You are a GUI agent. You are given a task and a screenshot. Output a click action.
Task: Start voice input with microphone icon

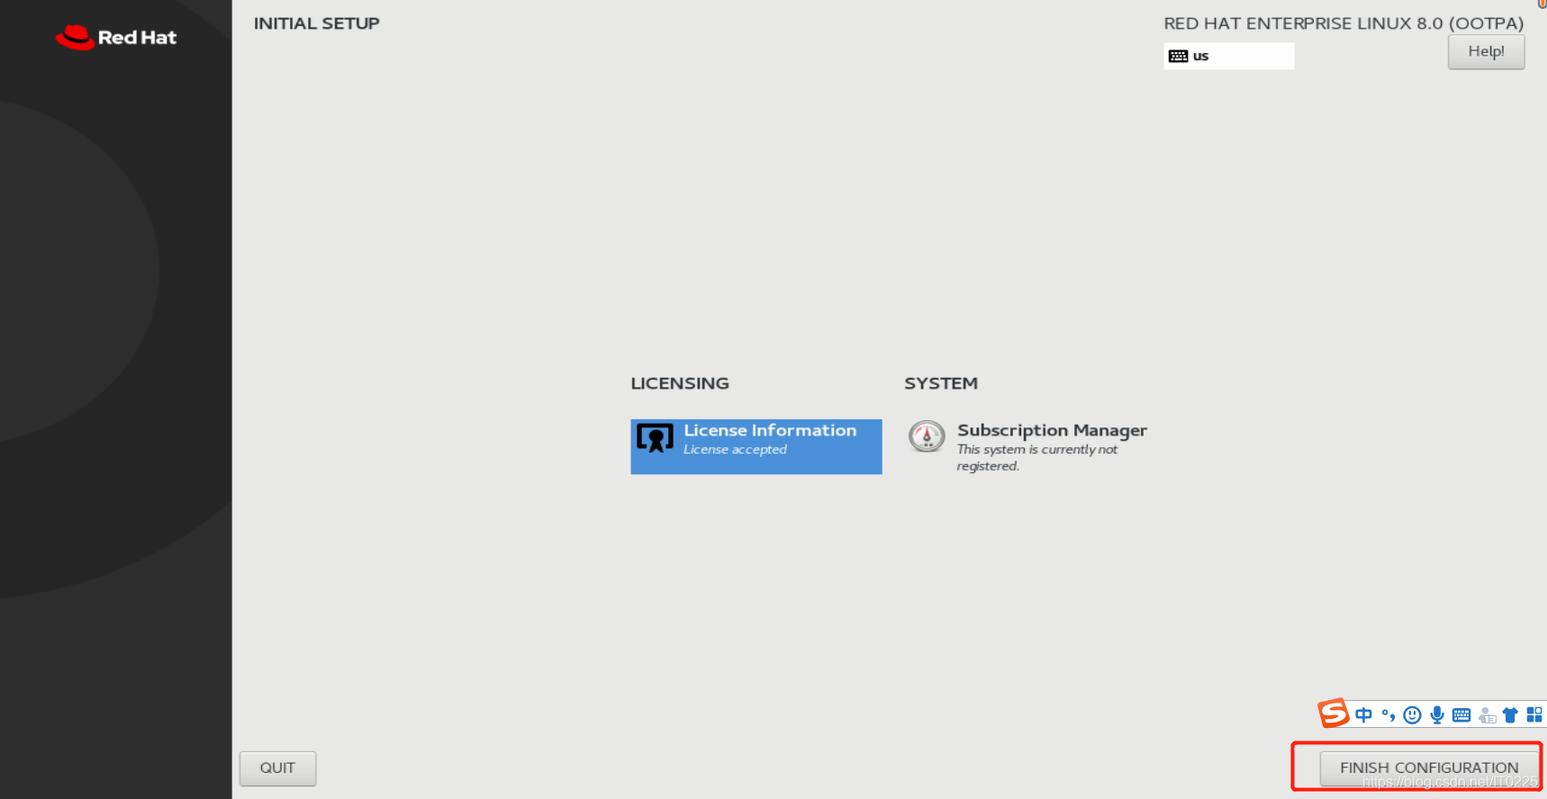coord(1437,715)
